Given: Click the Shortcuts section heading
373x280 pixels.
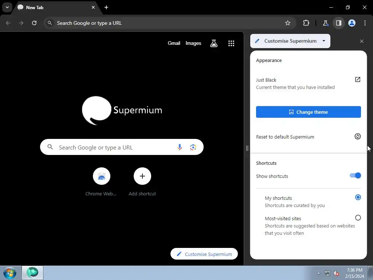Looking at the screenshot, I should (266, 163).
